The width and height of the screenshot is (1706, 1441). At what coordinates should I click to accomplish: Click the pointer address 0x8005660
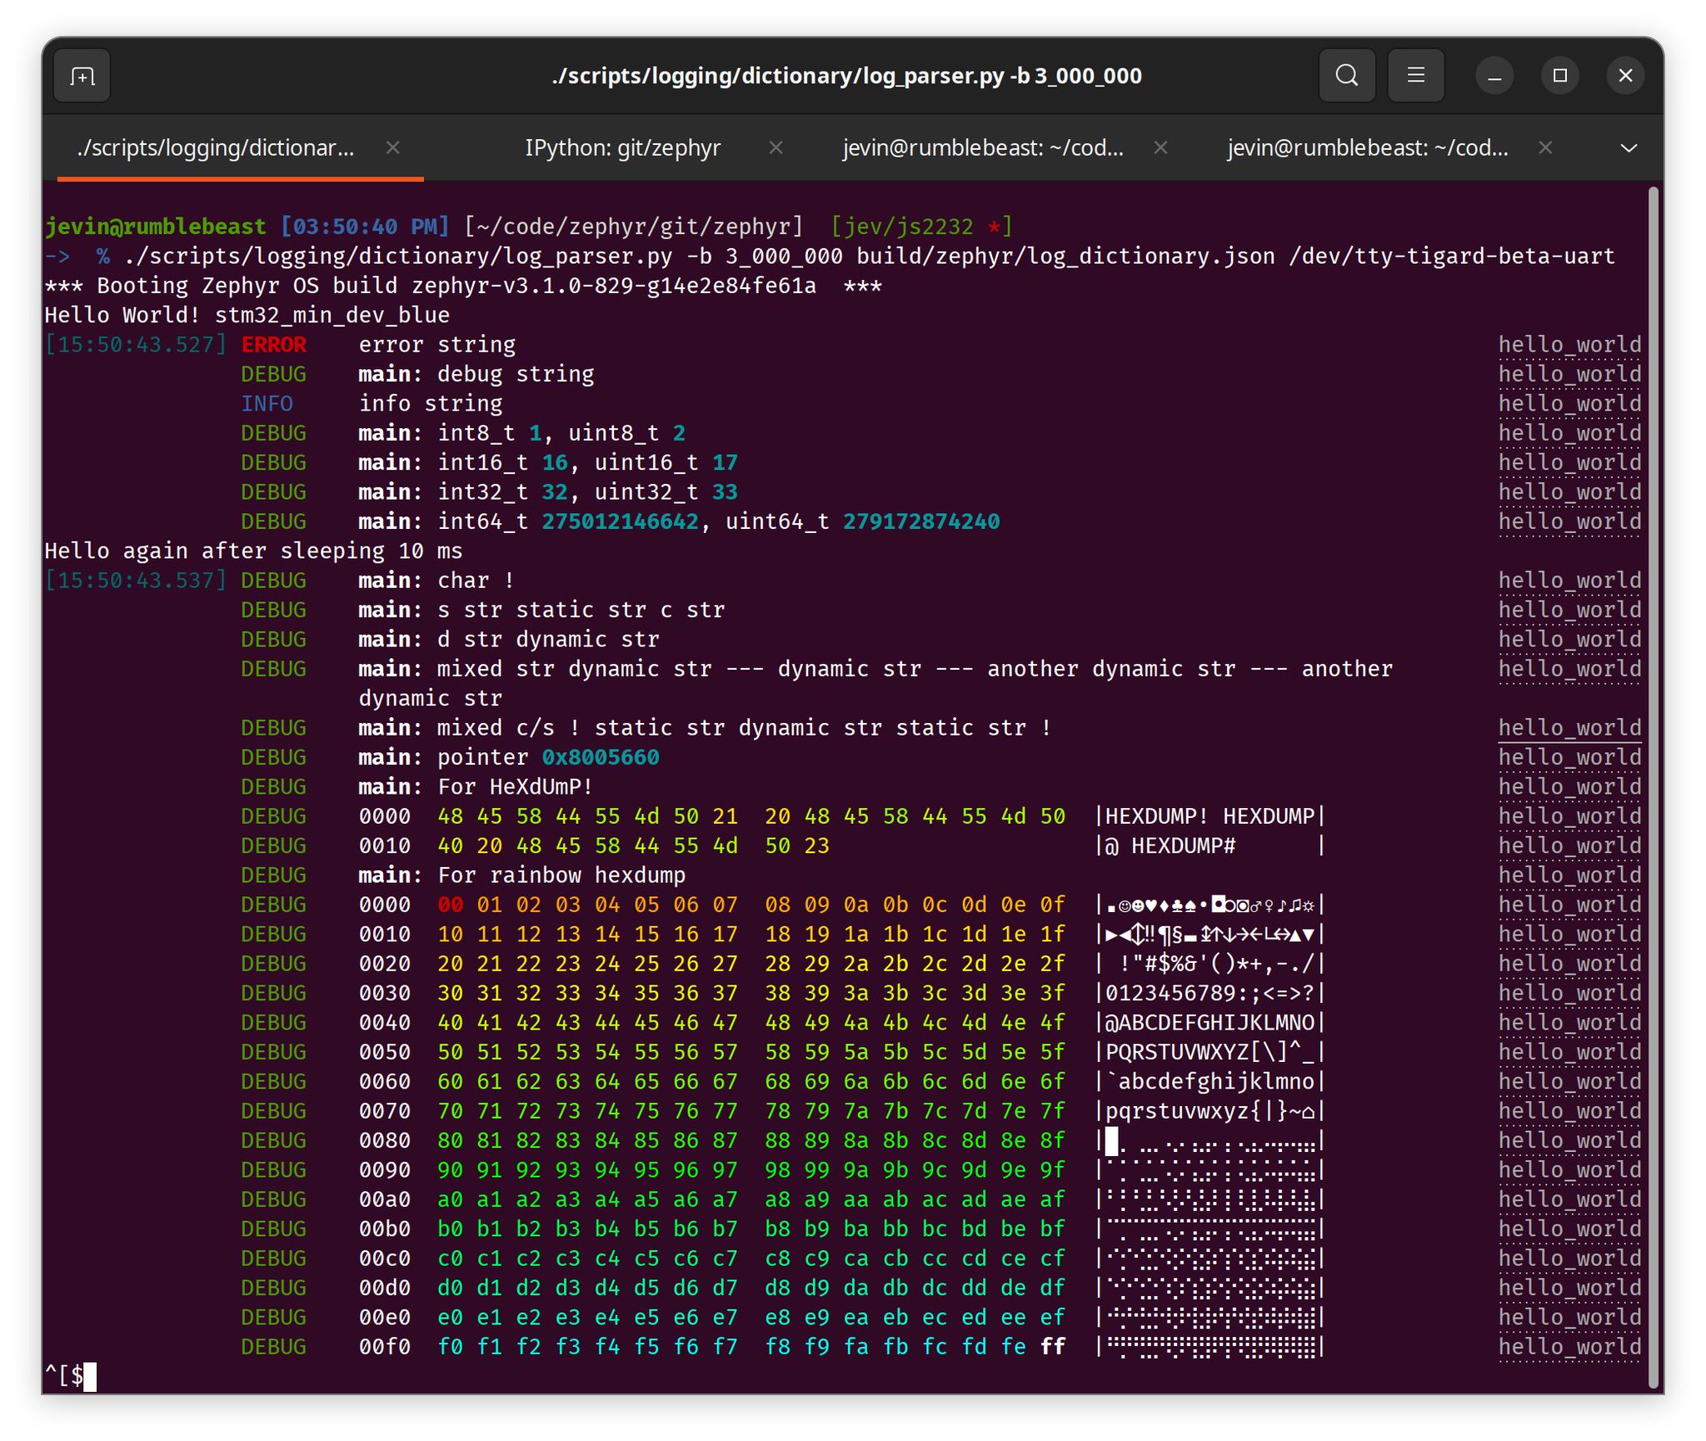pos(600,757)
